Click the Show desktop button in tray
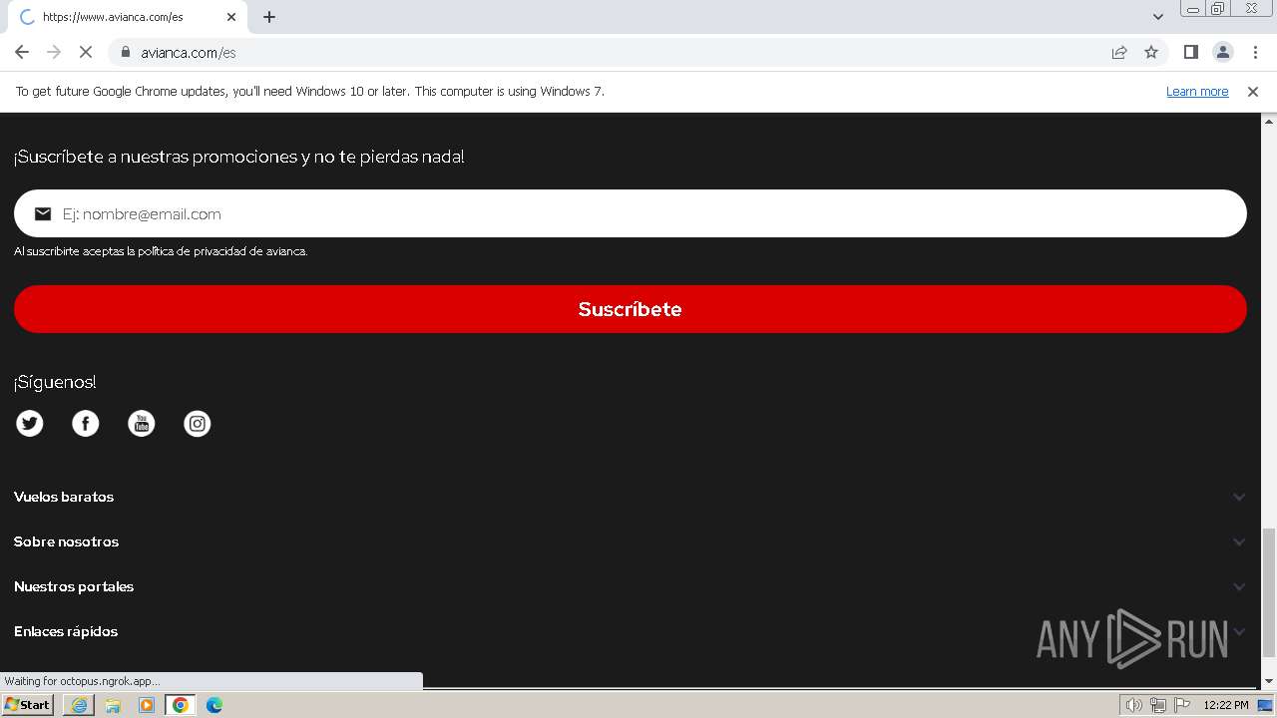1277x718 pixels. click(x=1265, y=705)
